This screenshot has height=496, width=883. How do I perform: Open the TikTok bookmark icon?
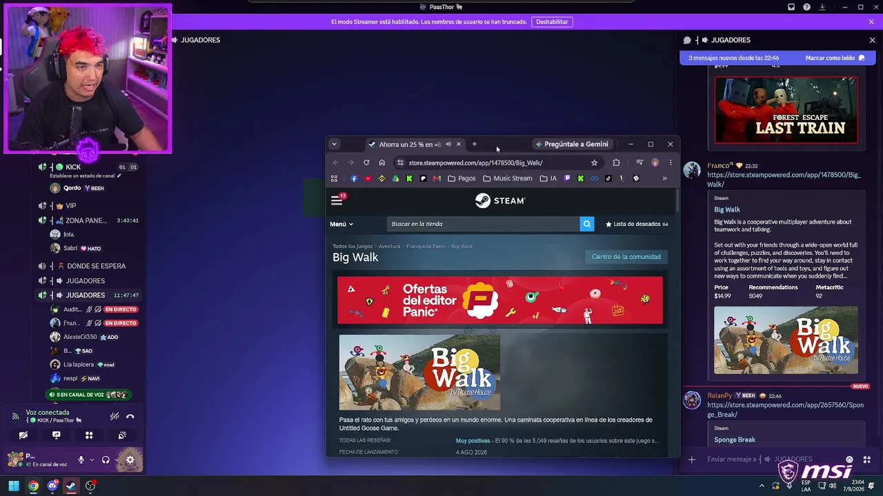[608, 178]
